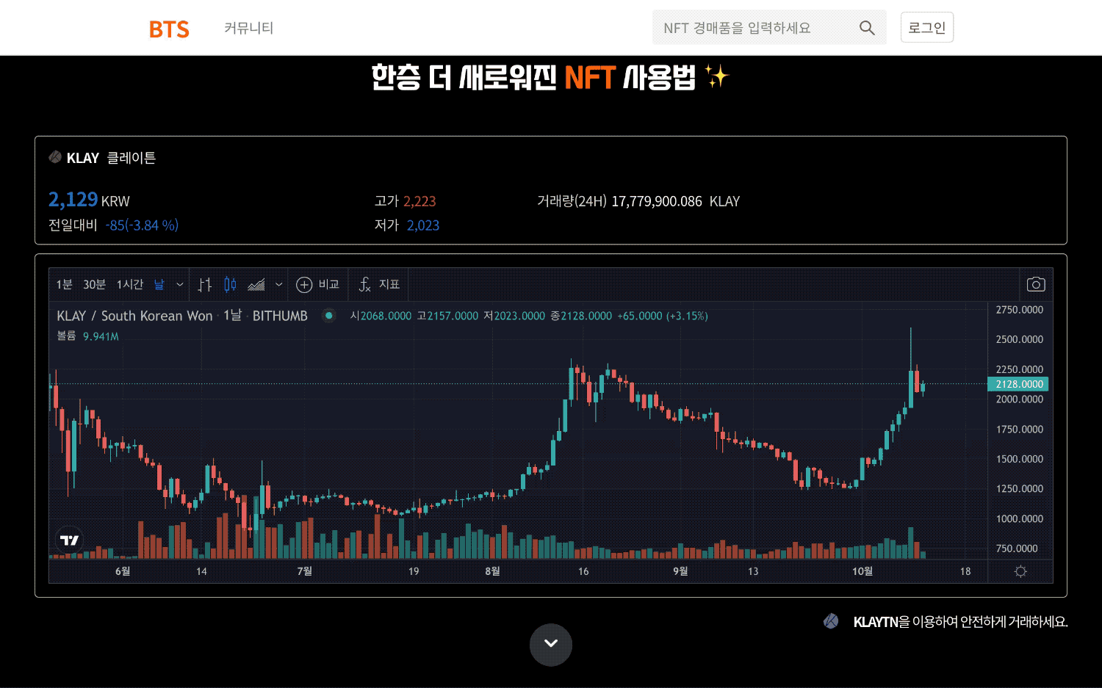Click the market status dot indicator
Viewport: 1102px width, 688px height.
click(x=329, y=316)
